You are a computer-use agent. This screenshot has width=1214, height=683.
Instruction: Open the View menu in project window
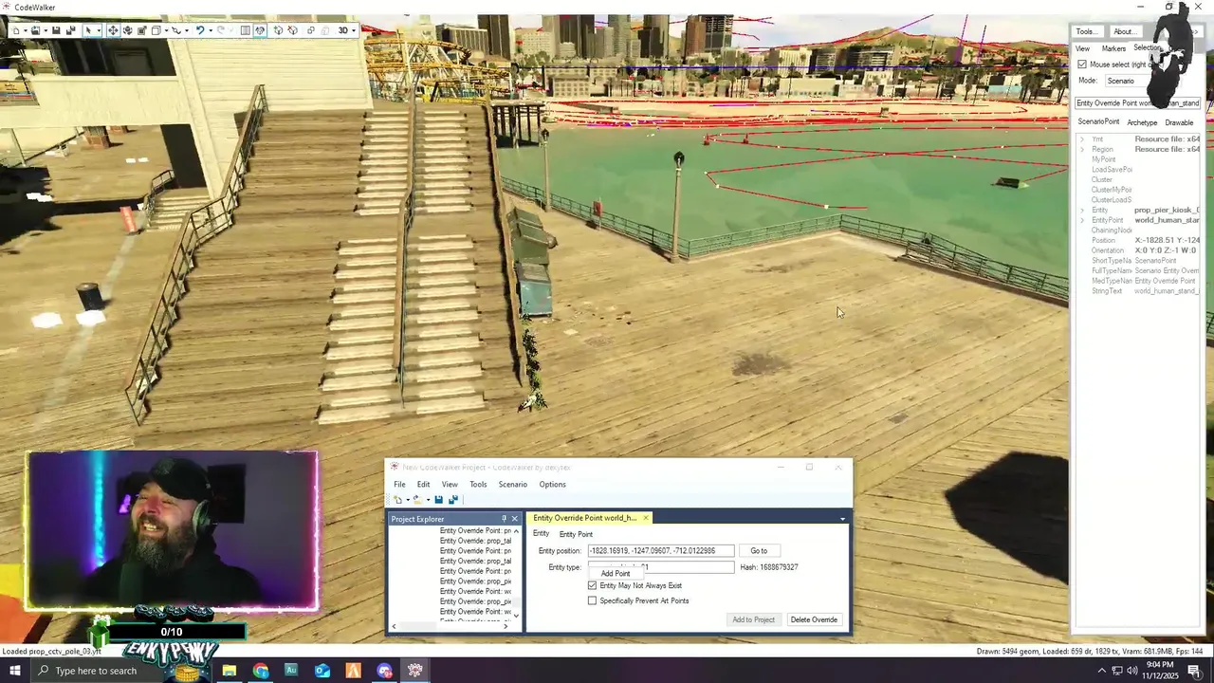450,484
